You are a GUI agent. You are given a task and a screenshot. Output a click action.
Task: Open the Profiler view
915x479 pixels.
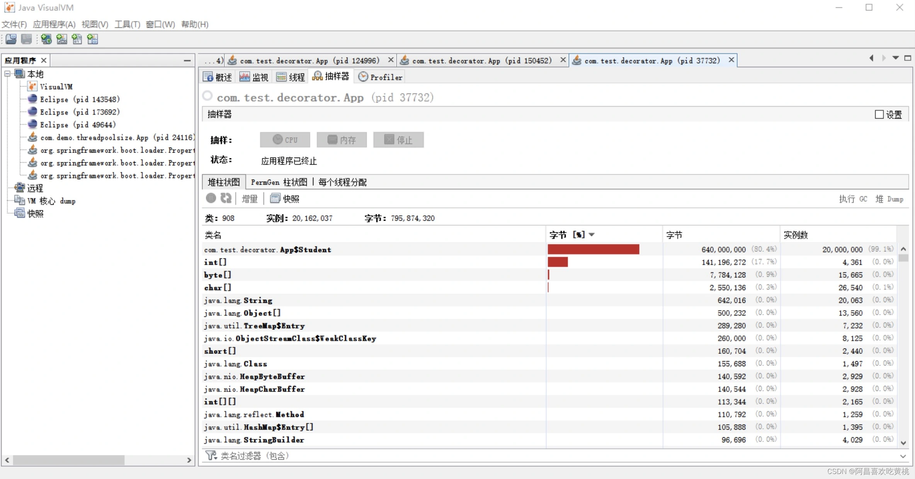click(x=380, y=76)
